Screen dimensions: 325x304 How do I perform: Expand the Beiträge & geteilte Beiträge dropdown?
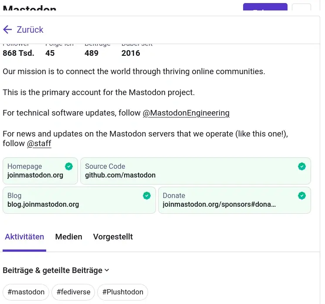pos(56,270)
